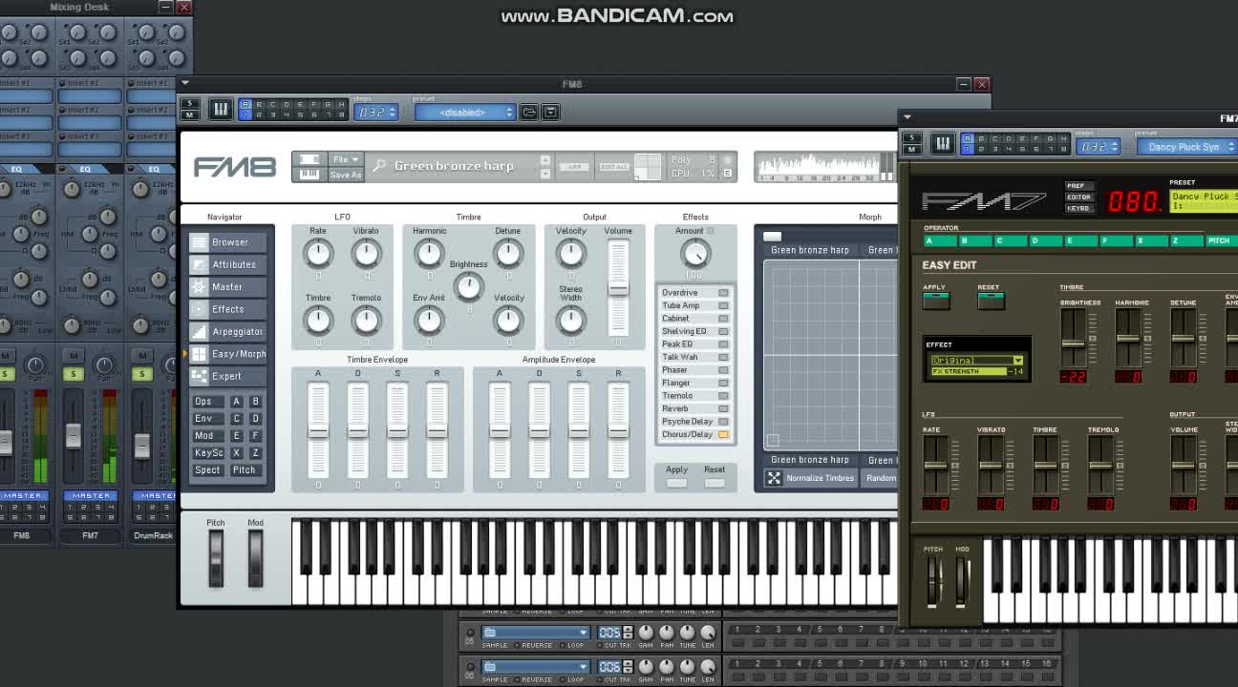Toggle the M mute button in FM8 window toolbar
The image size is (1238, 687).
click(189, 115)
